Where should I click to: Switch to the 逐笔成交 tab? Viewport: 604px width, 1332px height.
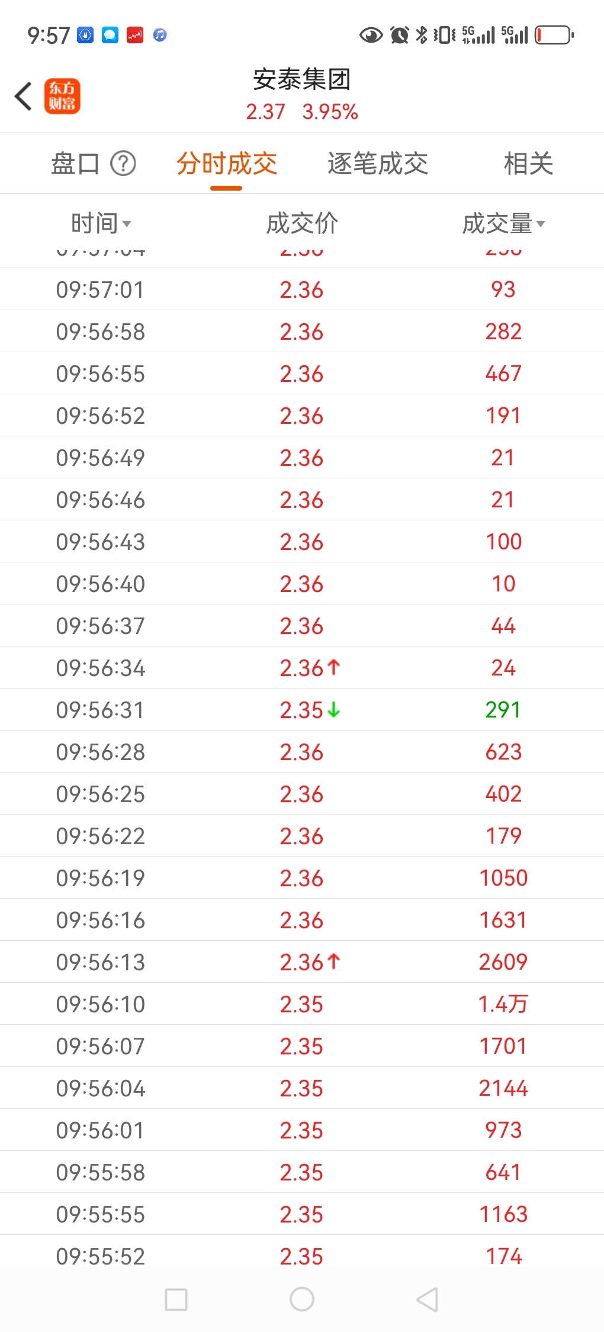(x=378, y=163)
